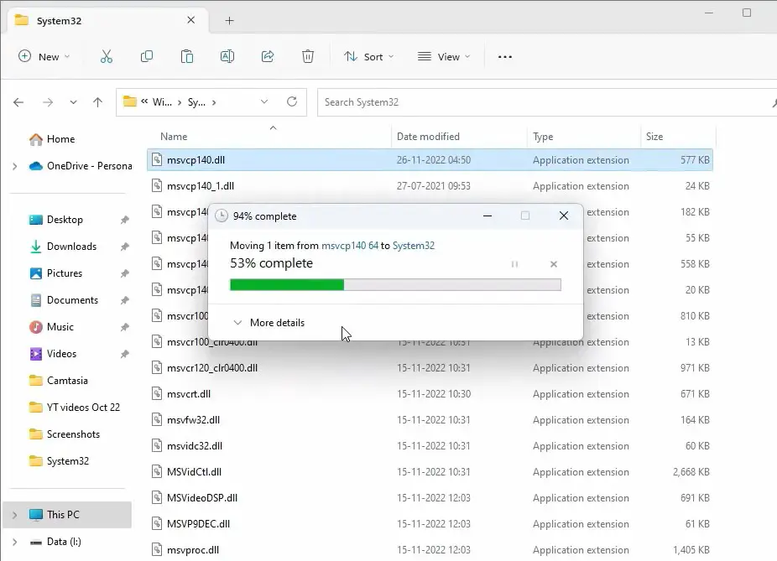
Task: Open Screenshots folder in sidebar
Action: pos(64,434)
